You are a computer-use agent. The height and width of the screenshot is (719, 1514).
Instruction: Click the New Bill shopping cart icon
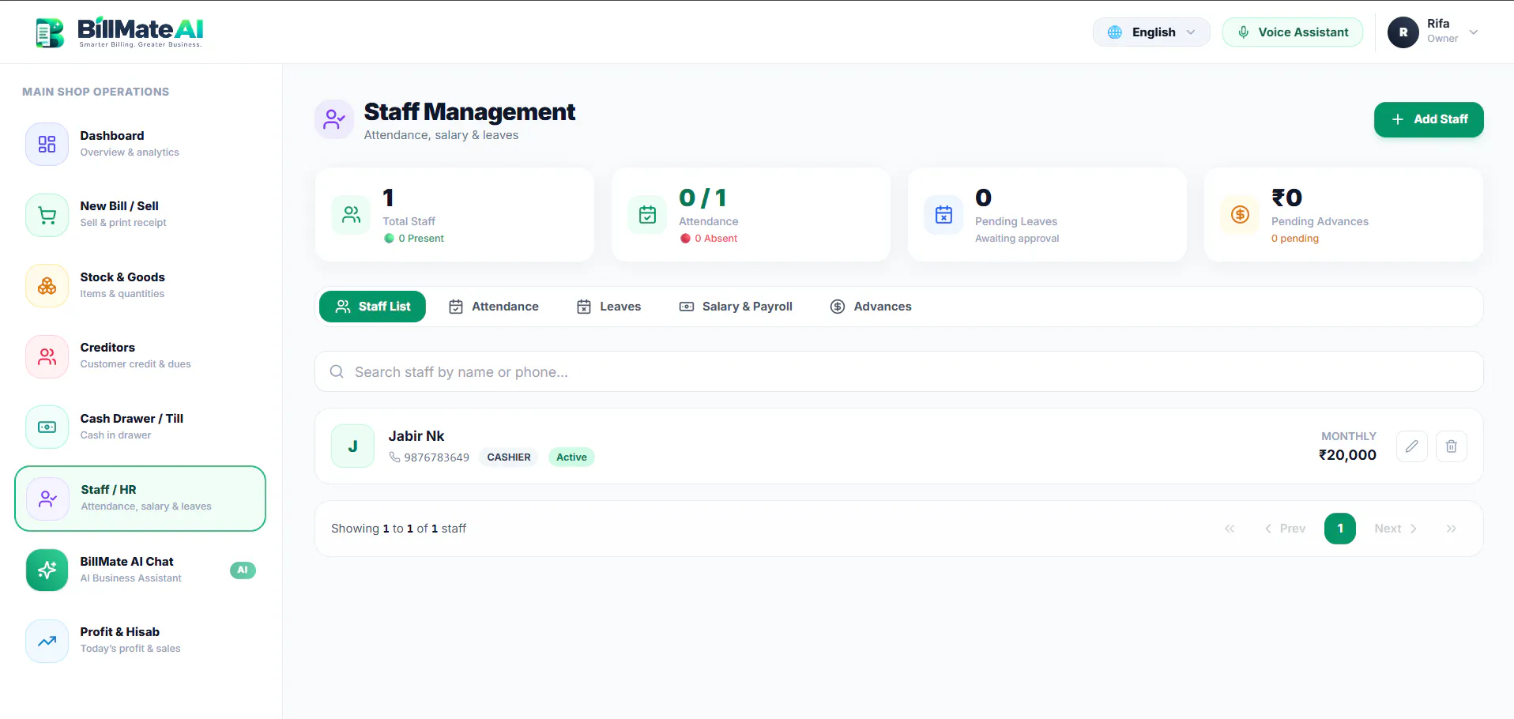(x=47, y=215)
